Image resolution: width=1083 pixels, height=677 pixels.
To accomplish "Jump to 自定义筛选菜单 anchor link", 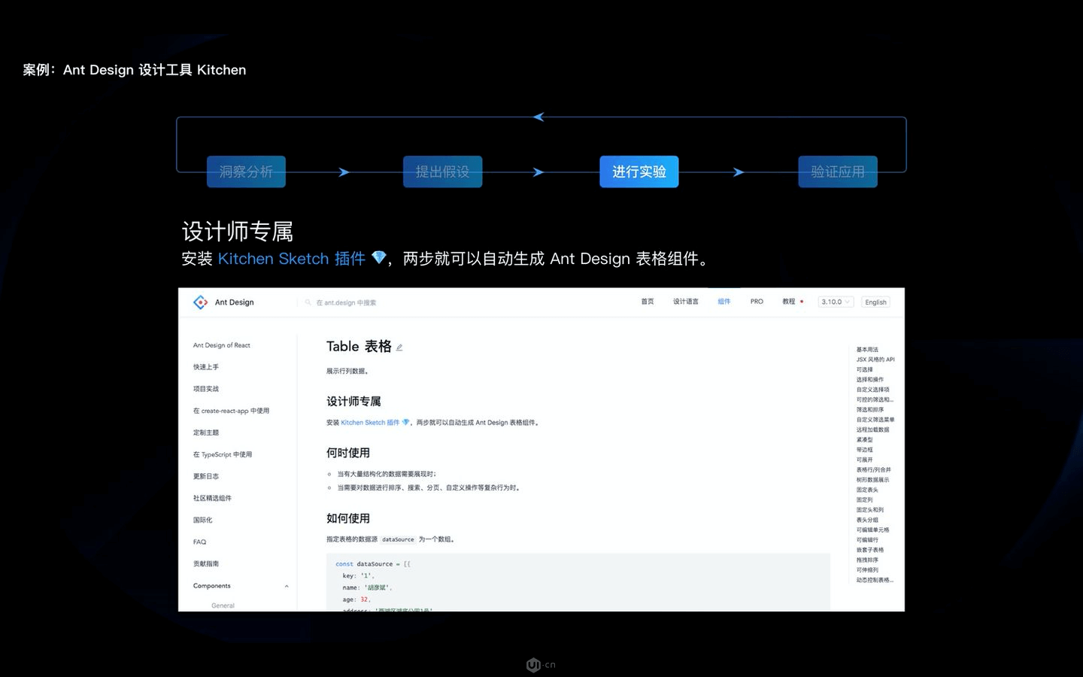I will click(875, 420).
